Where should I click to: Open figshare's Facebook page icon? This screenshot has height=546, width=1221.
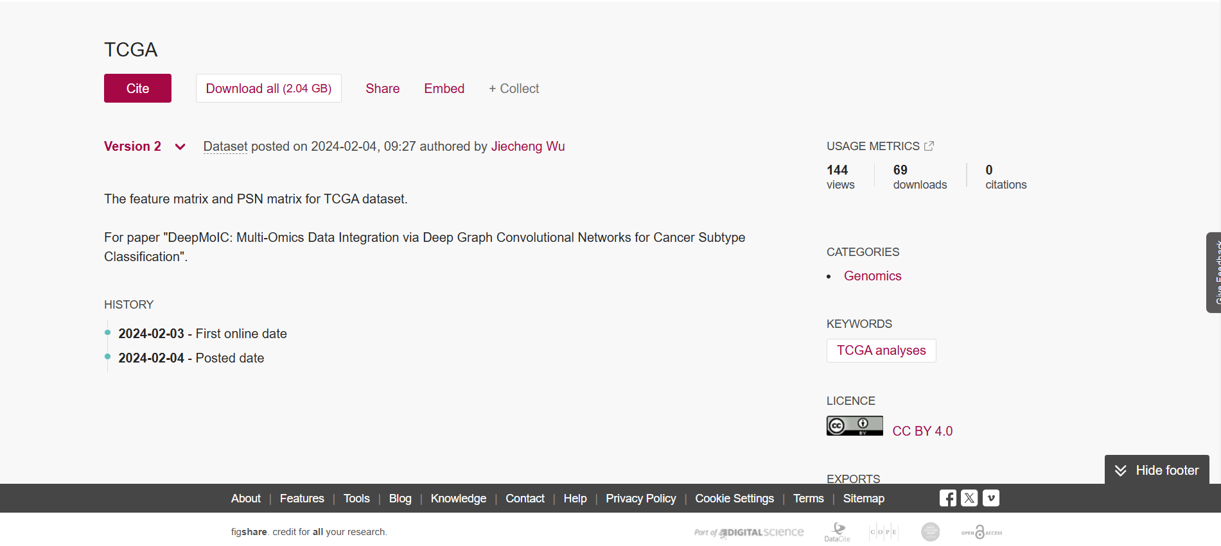click(x=947, y=498)
